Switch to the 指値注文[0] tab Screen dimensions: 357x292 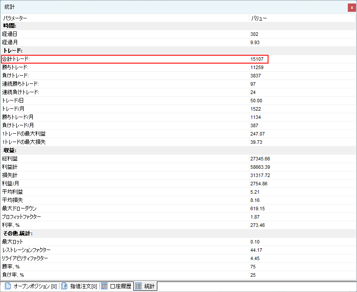(79, 286)
